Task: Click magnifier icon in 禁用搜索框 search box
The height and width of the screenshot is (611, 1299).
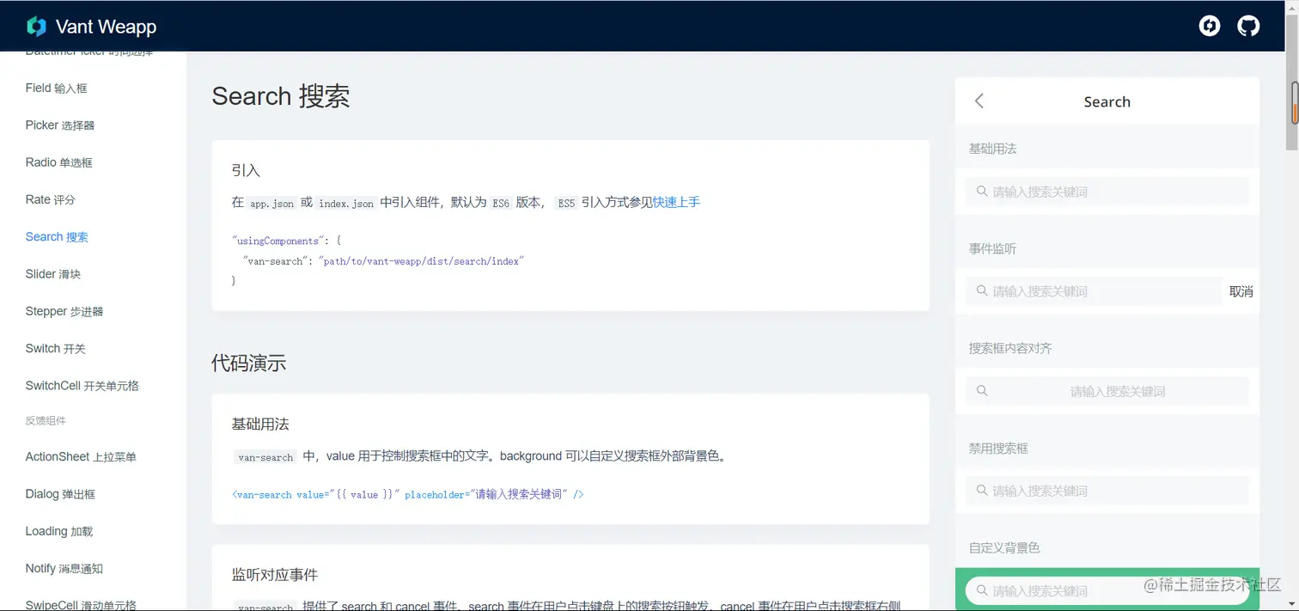Action: 981,490
